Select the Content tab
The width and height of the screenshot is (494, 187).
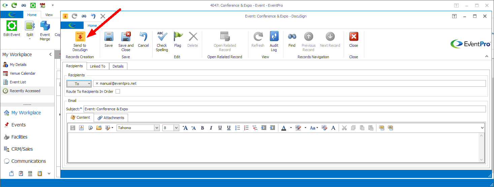point(80,117)
